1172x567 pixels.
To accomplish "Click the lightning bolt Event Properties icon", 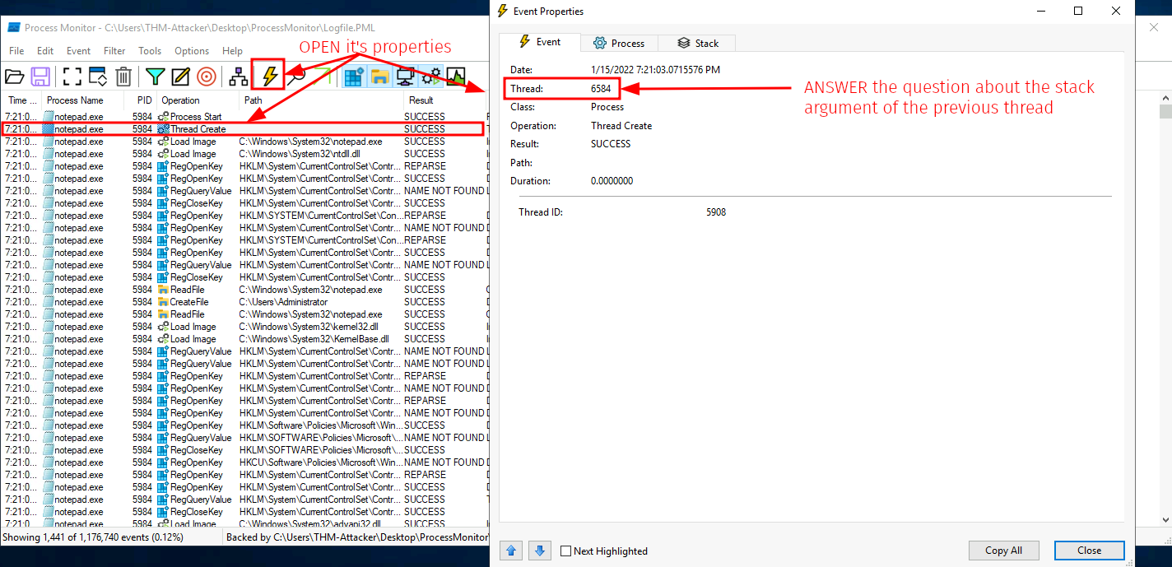I will coord(269,77).
